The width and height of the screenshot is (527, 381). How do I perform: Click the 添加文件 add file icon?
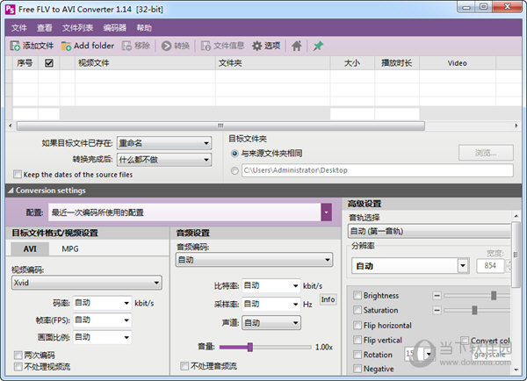click(15, 46)
